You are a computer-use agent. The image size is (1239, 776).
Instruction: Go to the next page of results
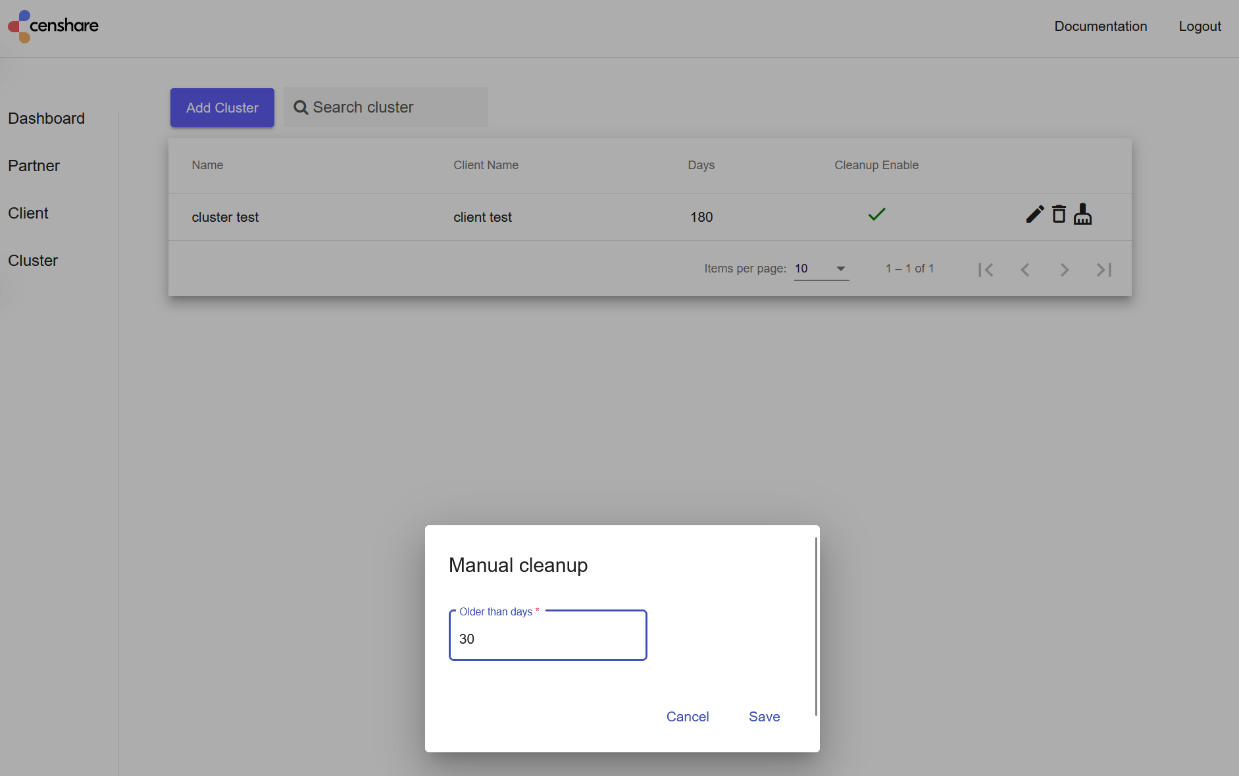pos(1064,270)
